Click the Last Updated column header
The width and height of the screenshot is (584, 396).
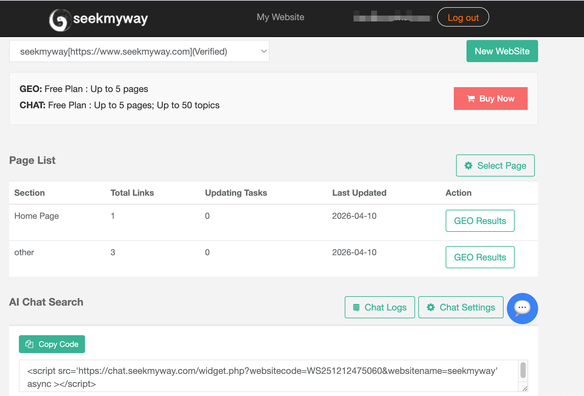tap(359, 193)
